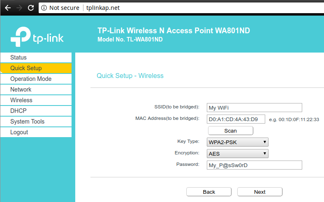324x202 pixels.
Task: Click the Not secure text
Action: 64,8
